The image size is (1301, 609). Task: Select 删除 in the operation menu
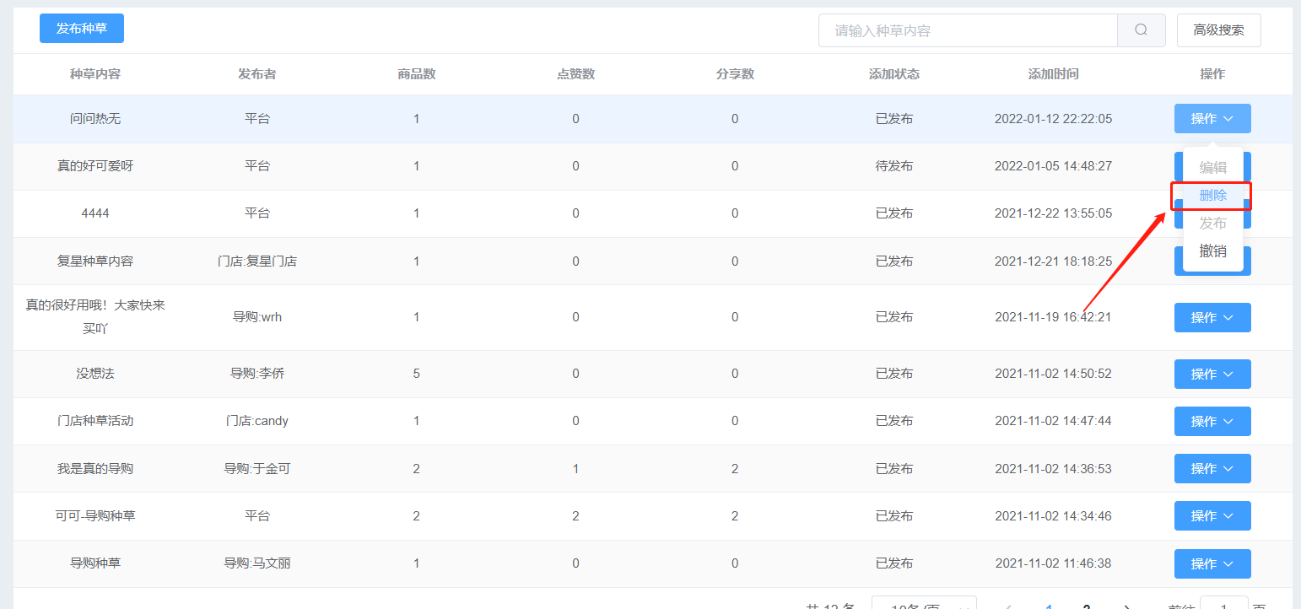[1212, 196]
